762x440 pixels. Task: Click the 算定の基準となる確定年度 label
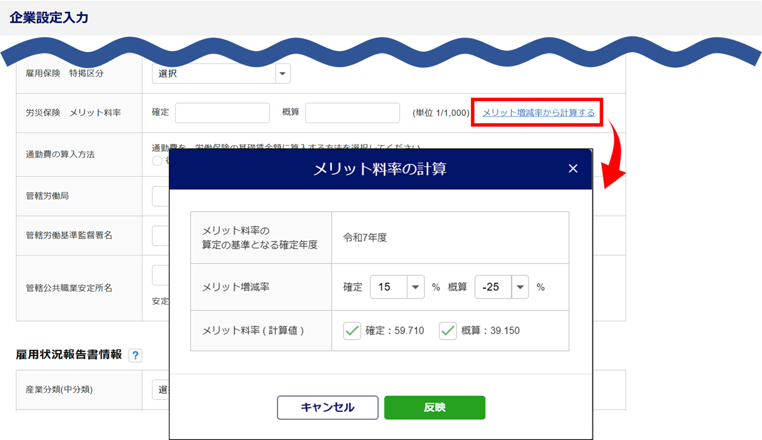tap(260, 244)
